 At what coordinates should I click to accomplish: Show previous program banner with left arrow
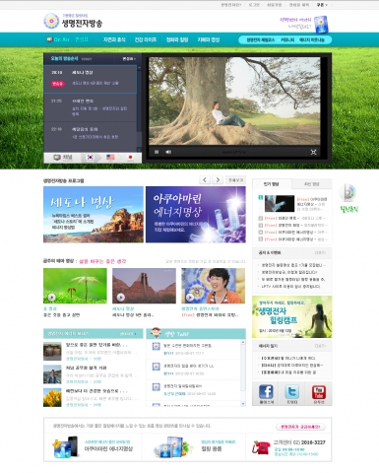click(x=205, y=180)
